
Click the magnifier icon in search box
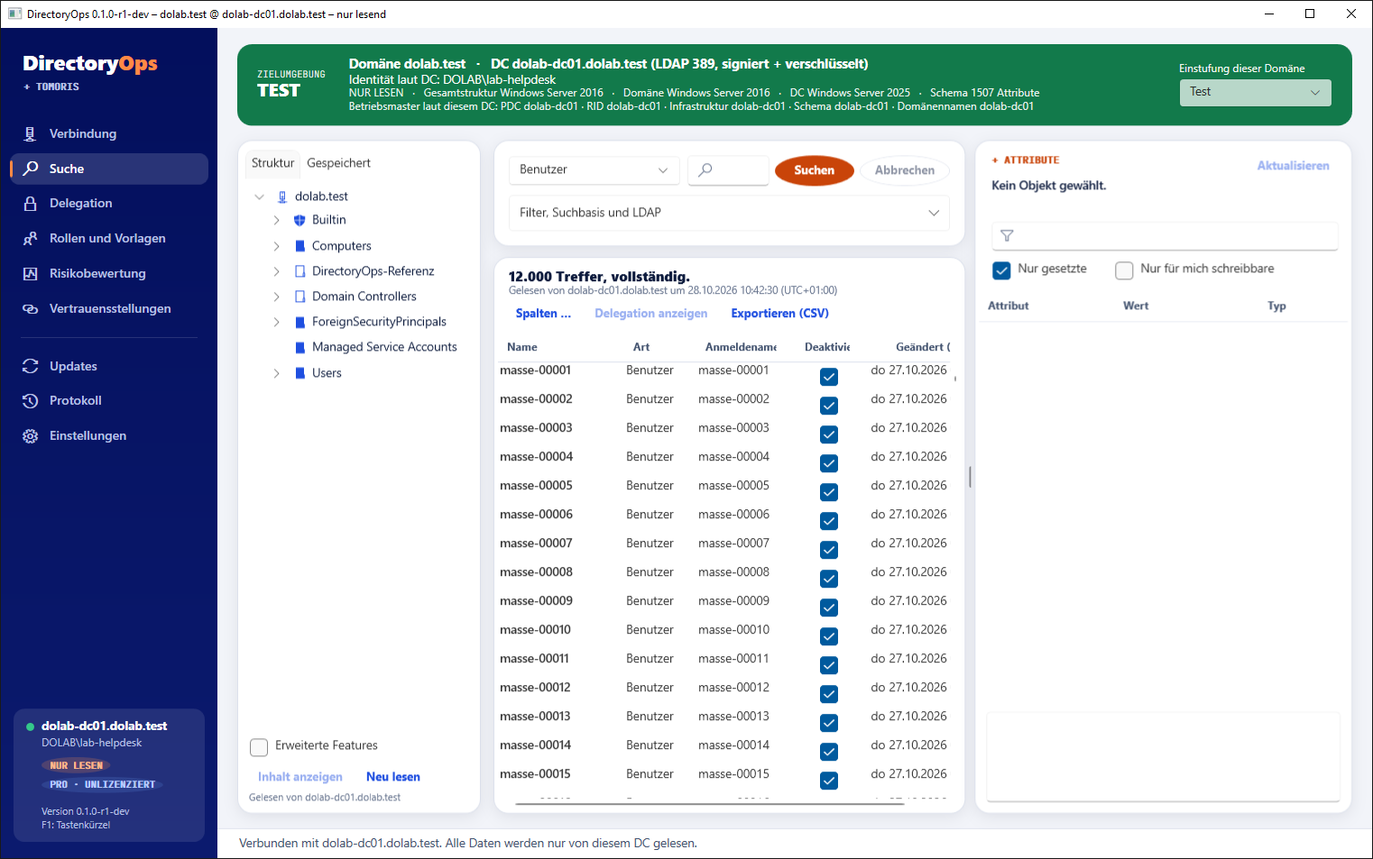point(705,169)
